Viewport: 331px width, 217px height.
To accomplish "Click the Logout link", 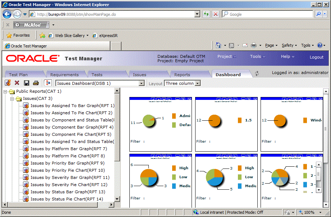I will point(316,57).
